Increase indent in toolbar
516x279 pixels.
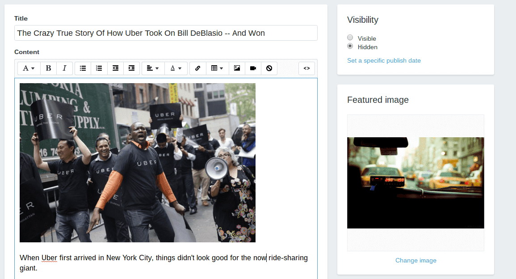(x=131, y=68)
